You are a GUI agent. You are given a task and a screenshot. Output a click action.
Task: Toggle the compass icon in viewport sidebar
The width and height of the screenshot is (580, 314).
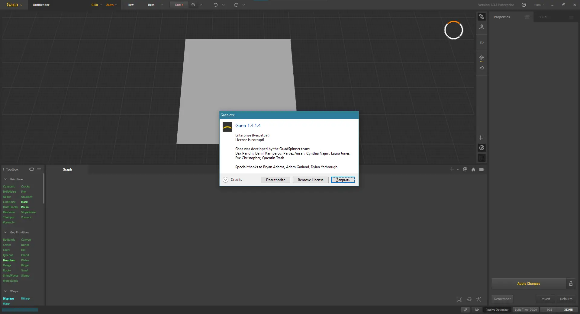482,148
